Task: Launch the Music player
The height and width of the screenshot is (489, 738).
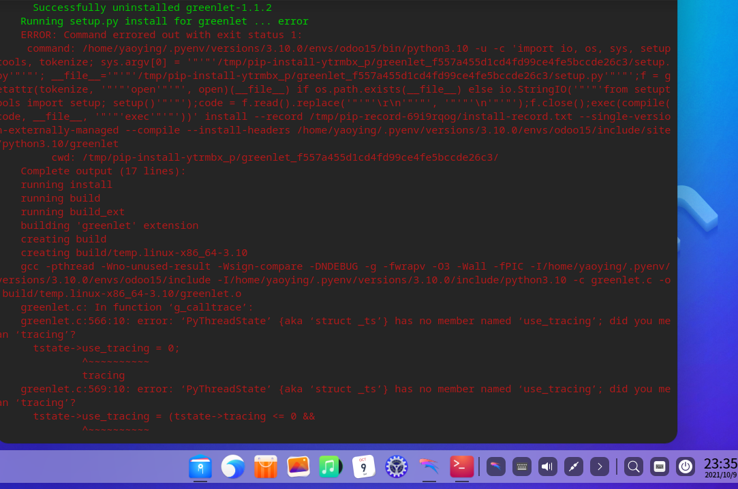Action: [x=330, y=467]
